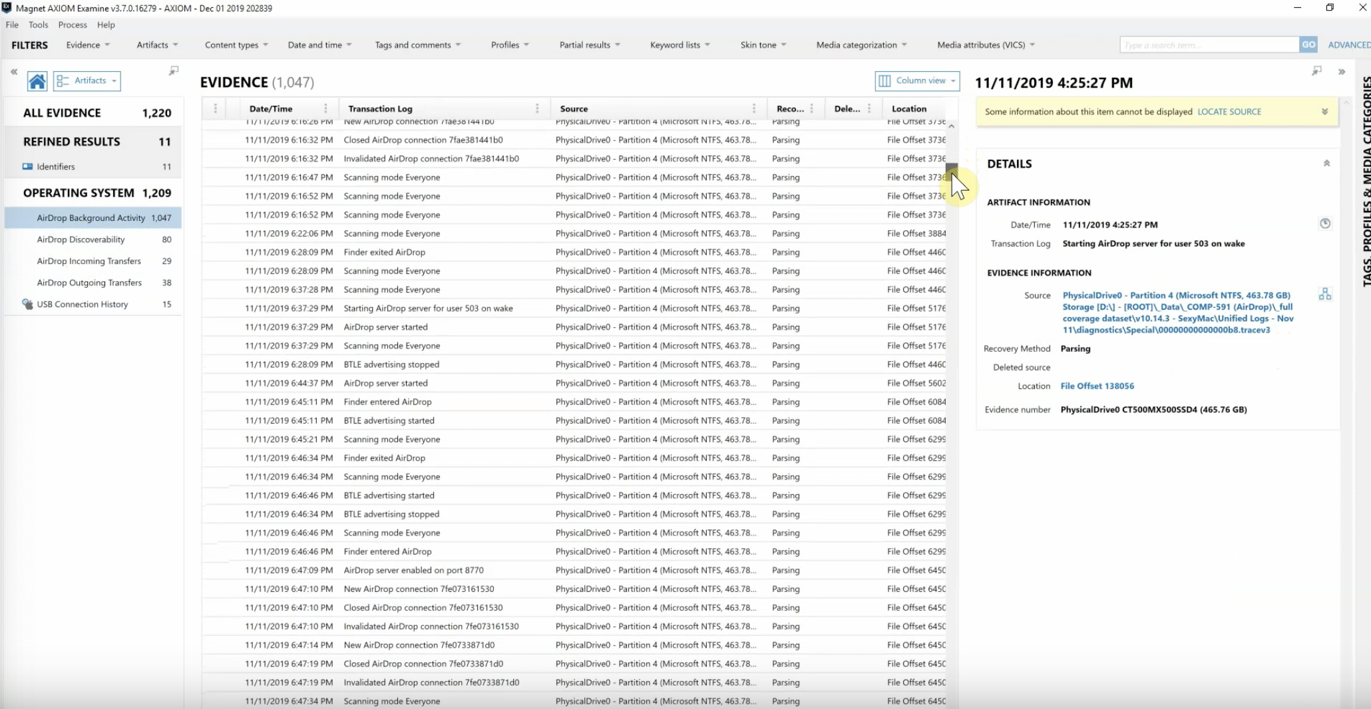Screen dimensions: 1371x709
Task: Click the GO search button
Action: pyautogui.click(x=1308, y=45)
